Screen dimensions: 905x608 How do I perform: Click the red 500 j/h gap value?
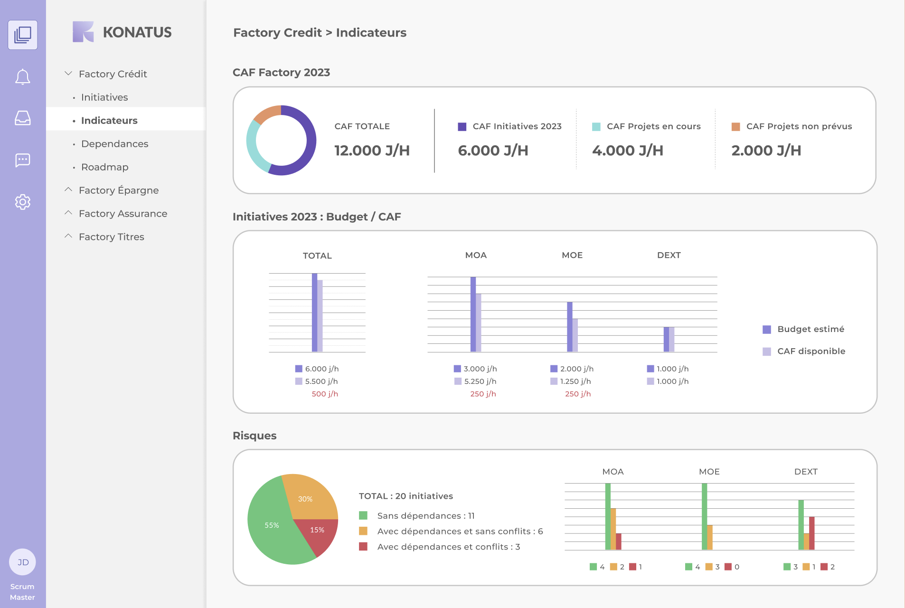pos(325,394)
